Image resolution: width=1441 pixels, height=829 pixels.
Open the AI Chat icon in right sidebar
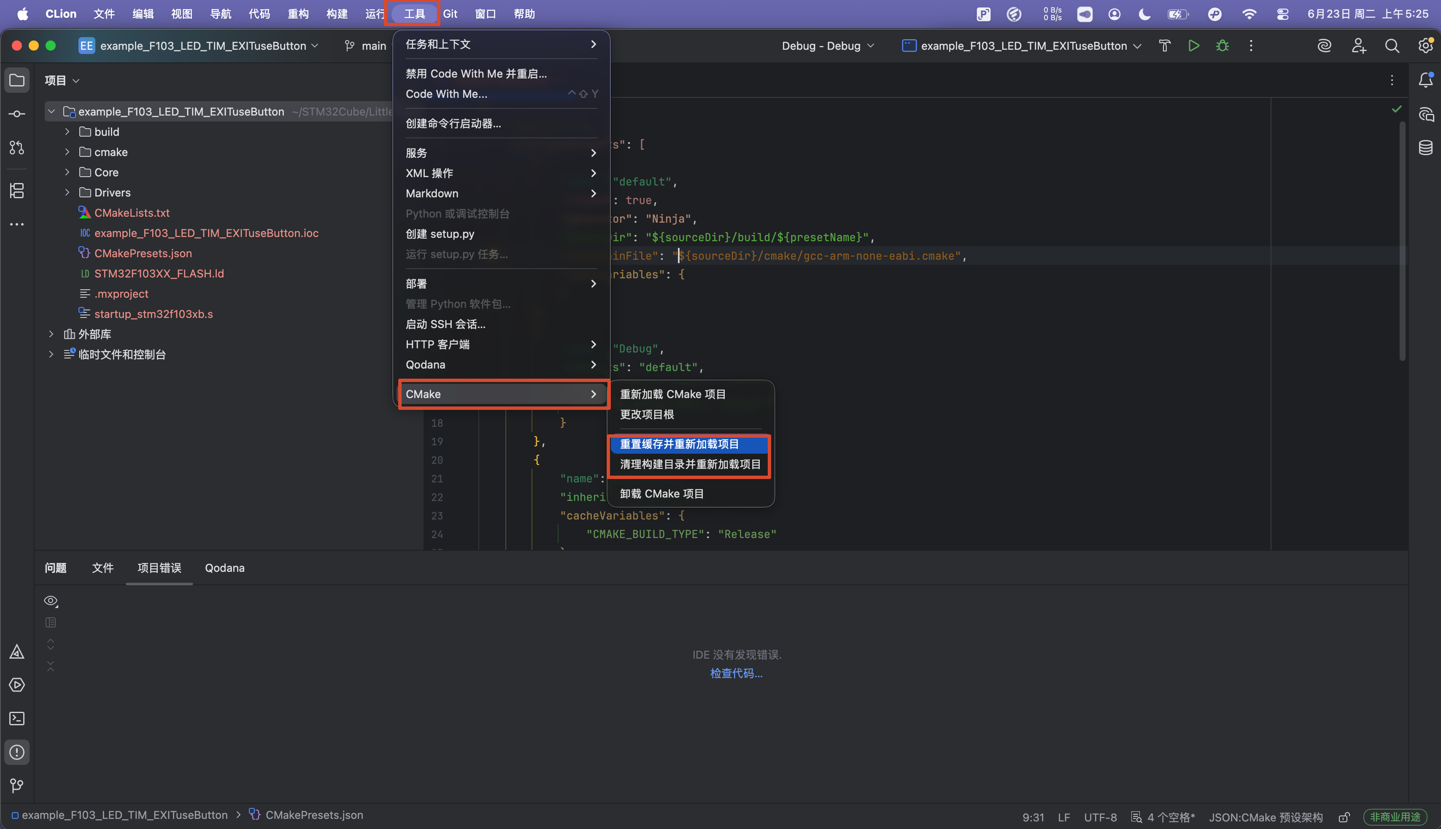point(1426,114)
